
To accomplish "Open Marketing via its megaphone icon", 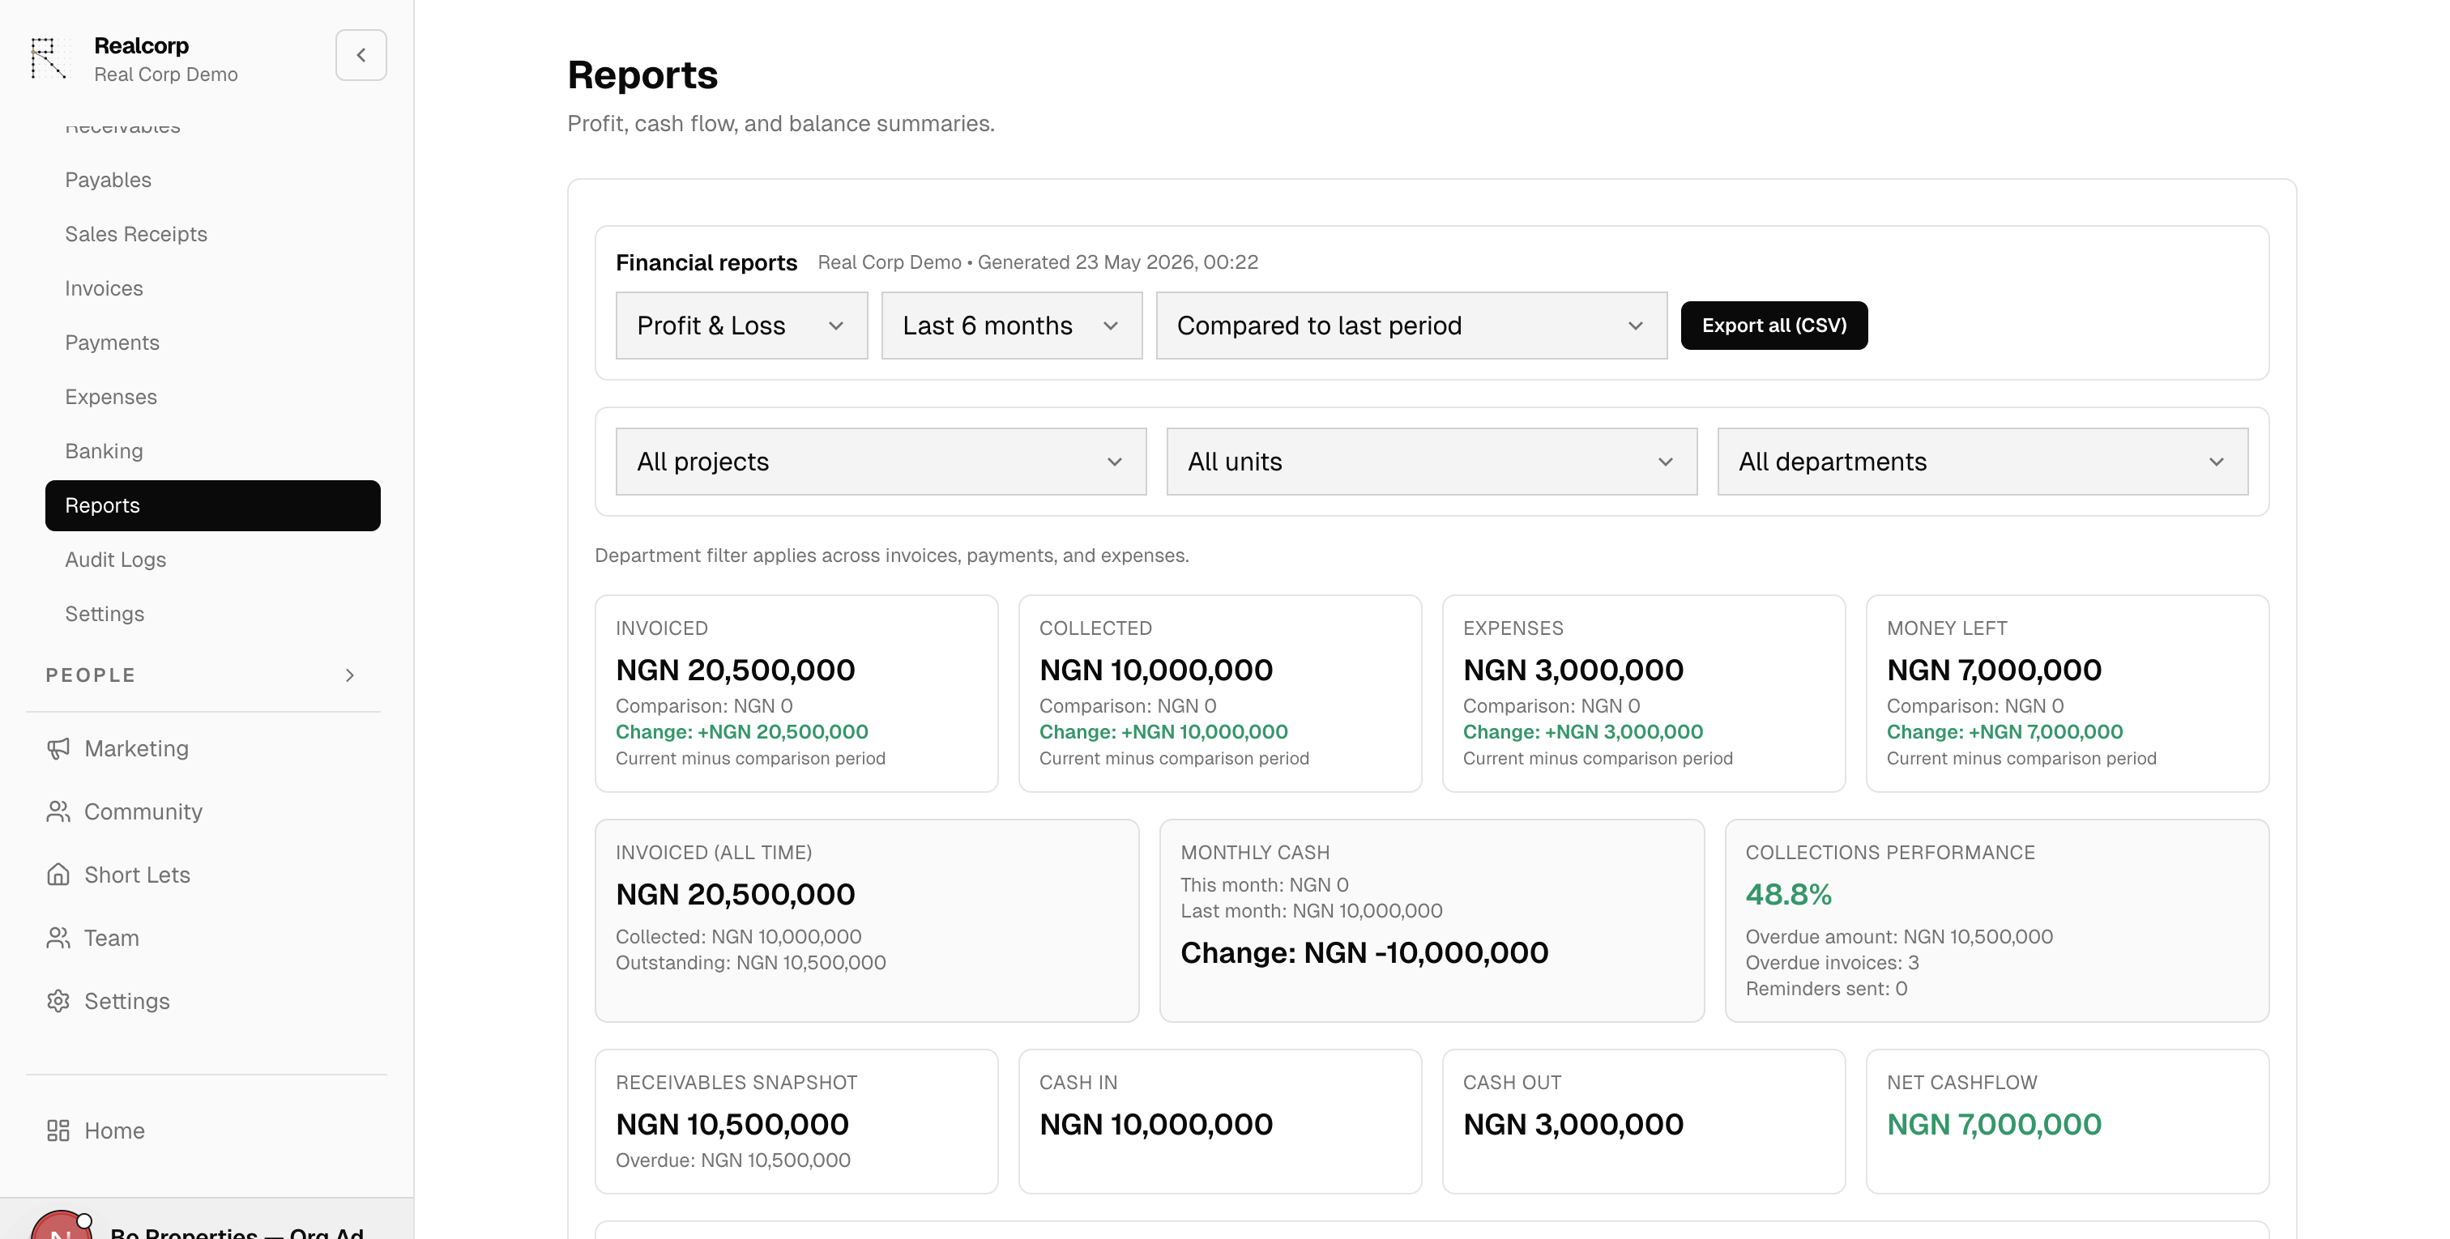I will (x=58, y=748).
